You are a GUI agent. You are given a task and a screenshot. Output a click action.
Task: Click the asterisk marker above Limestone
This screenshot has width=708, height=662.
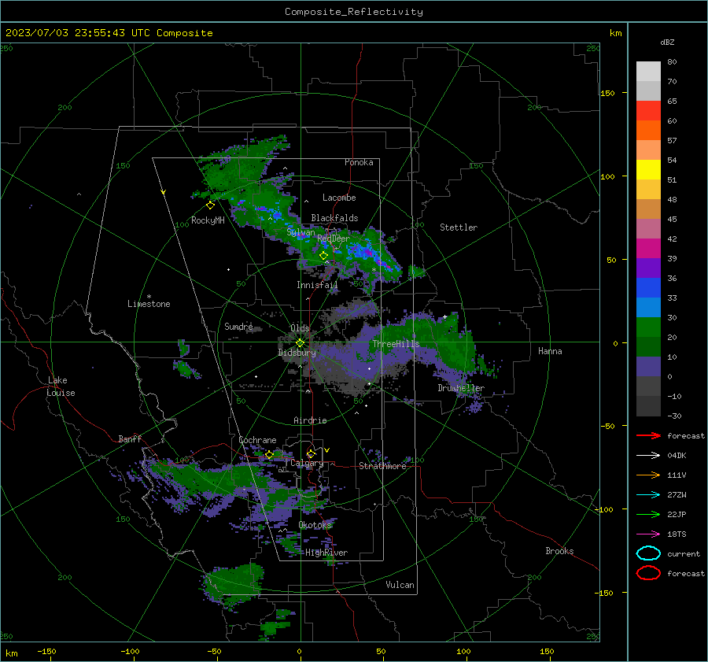click(x=149, y=297)
